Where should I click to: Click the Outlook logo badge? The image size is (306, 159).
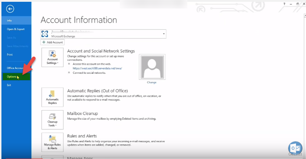pyautogui.click(x=295, y=148)
